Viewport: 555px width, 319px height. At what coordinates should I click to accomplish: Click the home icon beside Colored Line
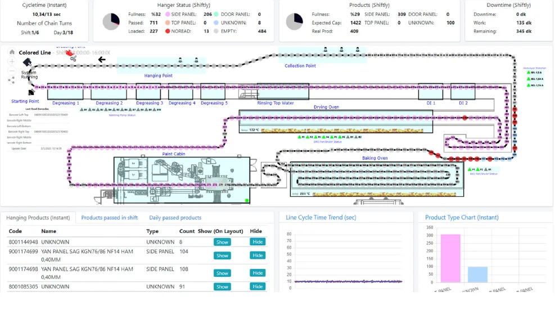point(12,52)
